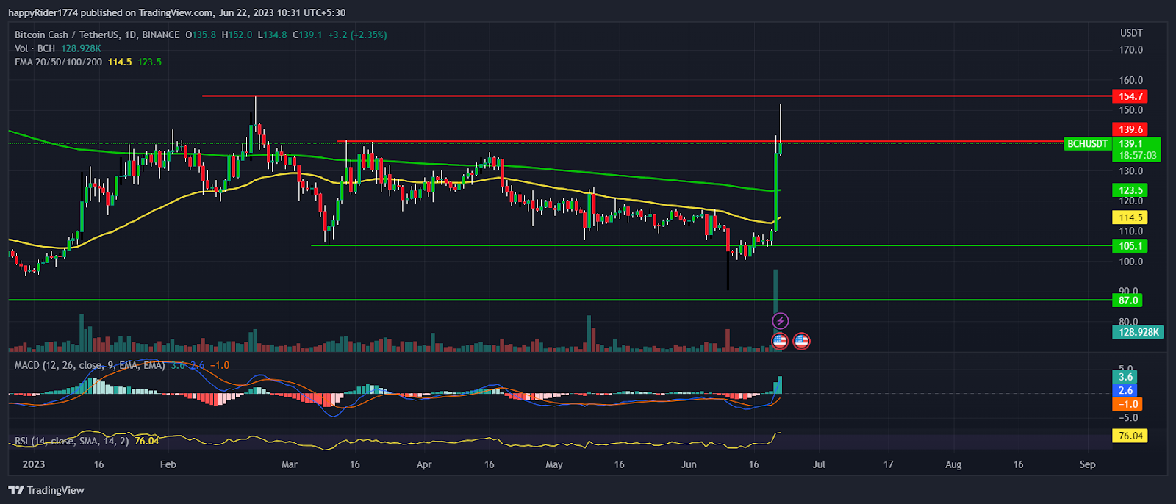Click the May label on the time axis
The image size is (1176, 504).
click(x=554, y=464)
